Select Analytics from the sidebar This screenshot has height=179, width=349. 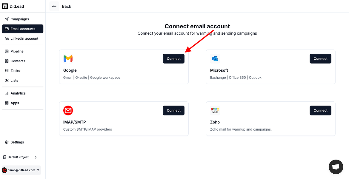[x=18, y=93]
